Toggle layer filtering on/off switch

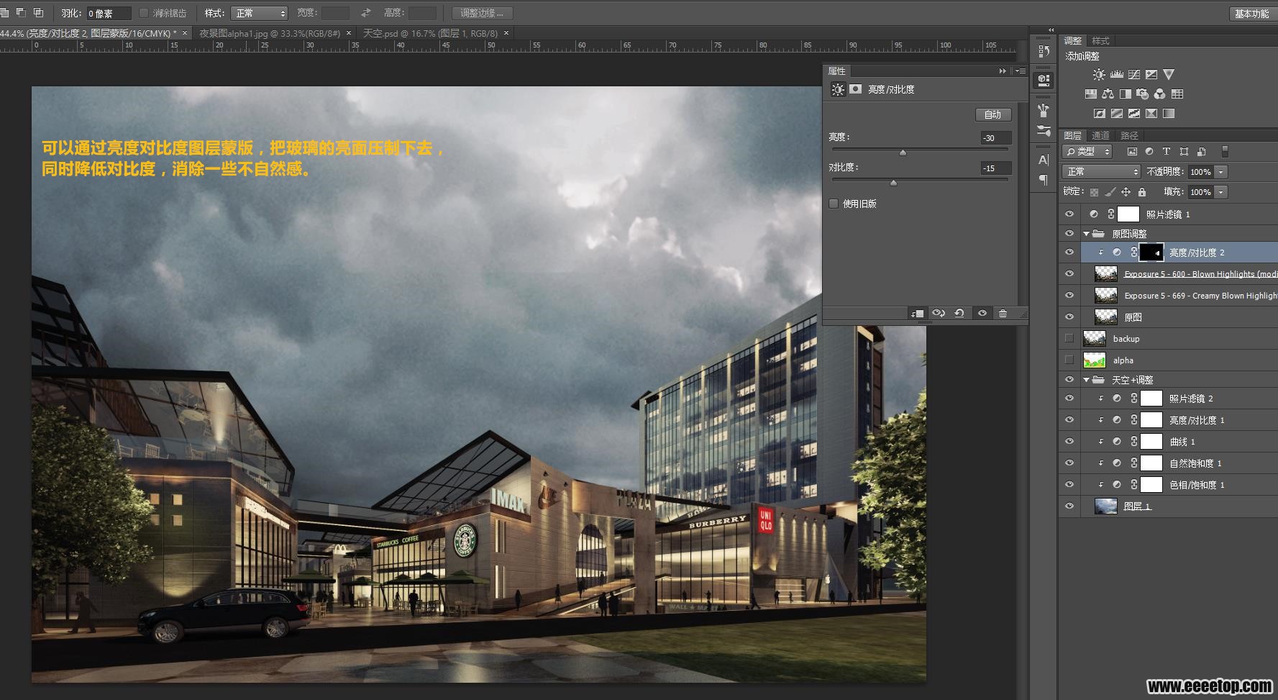coord(1225,151)
